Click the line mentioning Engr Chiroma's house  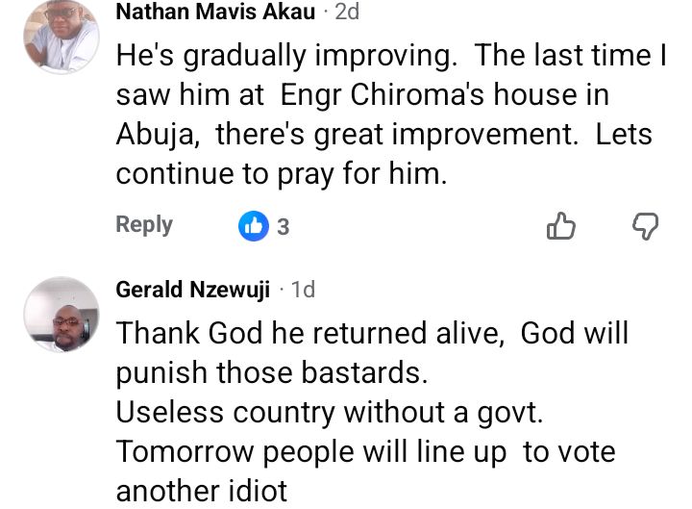(x=362, y=95)
